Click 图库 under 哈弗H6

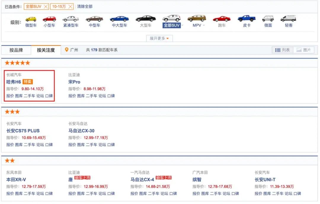pos(19,96)
